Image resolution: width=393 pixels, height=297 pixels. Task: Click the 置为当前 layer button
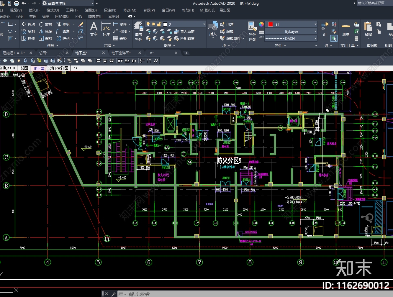(x=184, y=31)
